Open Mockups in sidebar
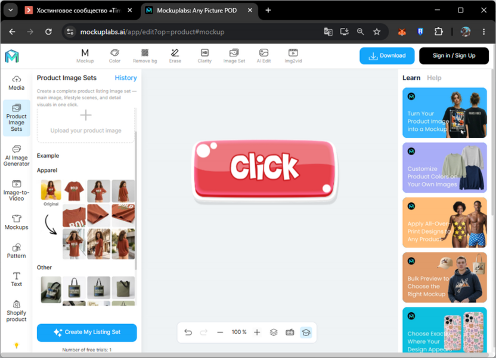The width and height of the screenshot is (496, 358). pos(17,222)
